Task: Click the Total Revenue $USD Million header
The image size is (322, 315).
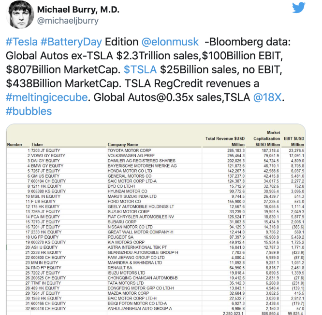Action: click(x=224, y=141)
